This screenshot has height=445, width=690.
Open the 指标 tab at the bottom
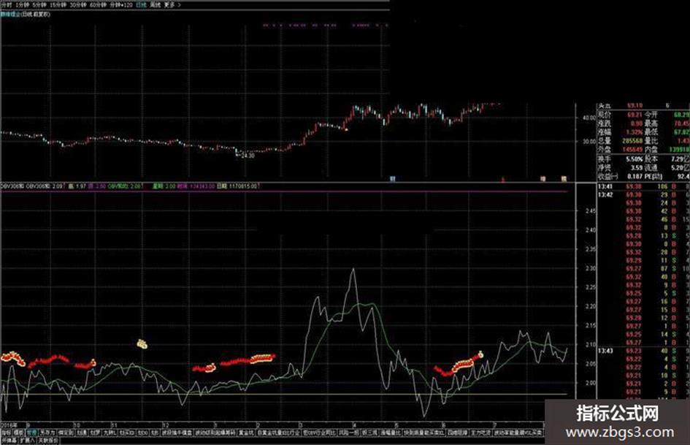(x=6, y=433)
